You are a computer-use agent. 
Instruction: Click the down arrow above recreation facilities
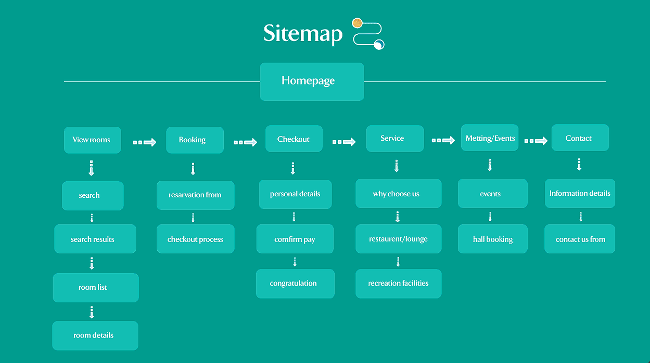pos(398,262)
